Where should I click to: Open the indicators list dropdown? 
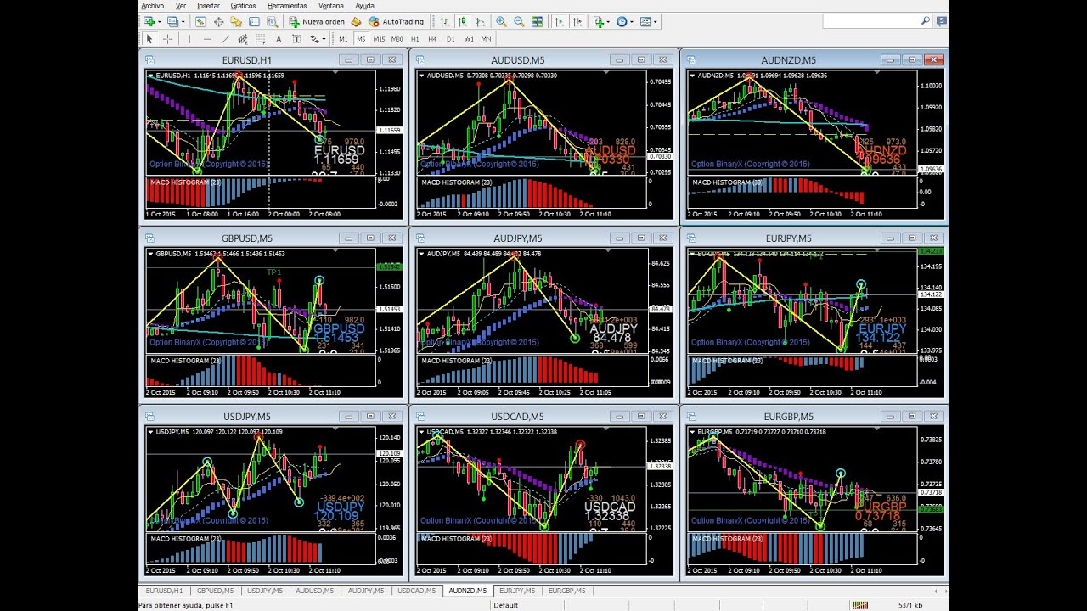pos(603,21)
